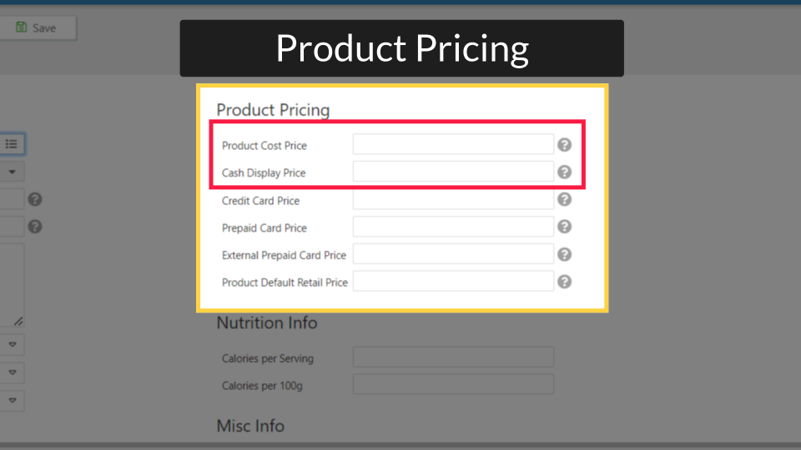This screenshot has width=801, height=450.
Task: Open help for Prepaid Card Price
Action: 565,227
